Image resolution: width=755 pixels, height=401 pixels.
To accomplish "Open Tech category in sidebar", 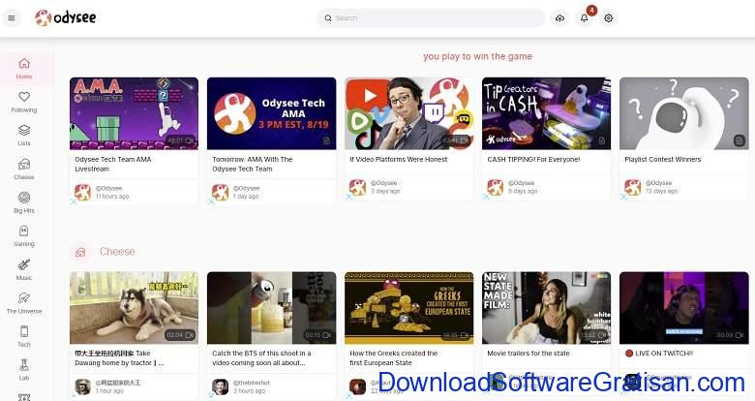I will click(x=24, y=336).
